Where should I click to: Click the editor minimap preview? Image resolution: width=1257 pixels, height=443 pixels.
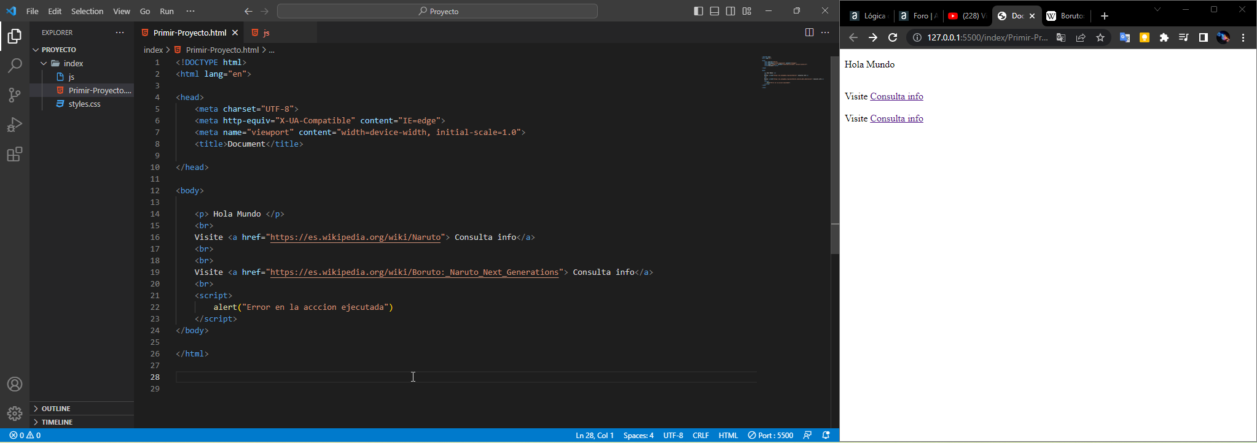(793, 73)
